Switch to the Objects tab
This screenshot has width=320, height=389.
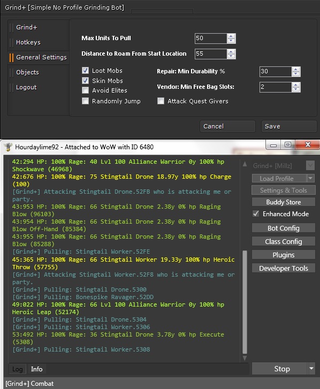point(27,72)
